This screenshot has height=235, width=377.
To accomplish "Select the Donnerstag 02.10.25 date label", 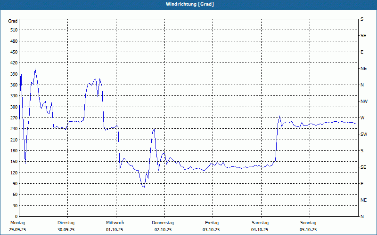I will (x=163, y=226).
